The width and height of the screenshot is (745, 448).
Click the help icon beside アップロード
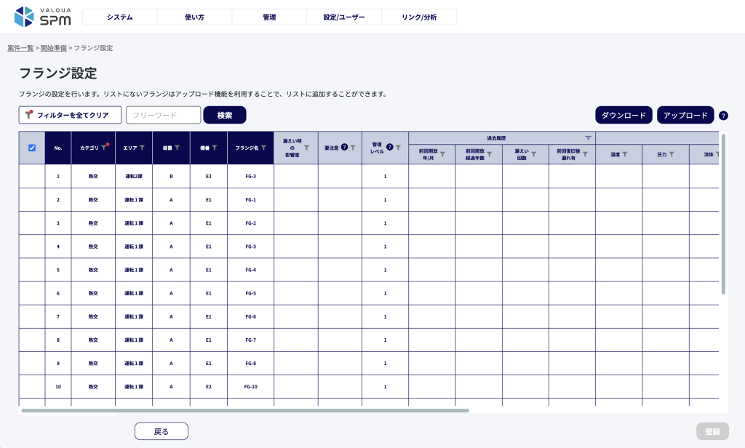coord(723,116)
